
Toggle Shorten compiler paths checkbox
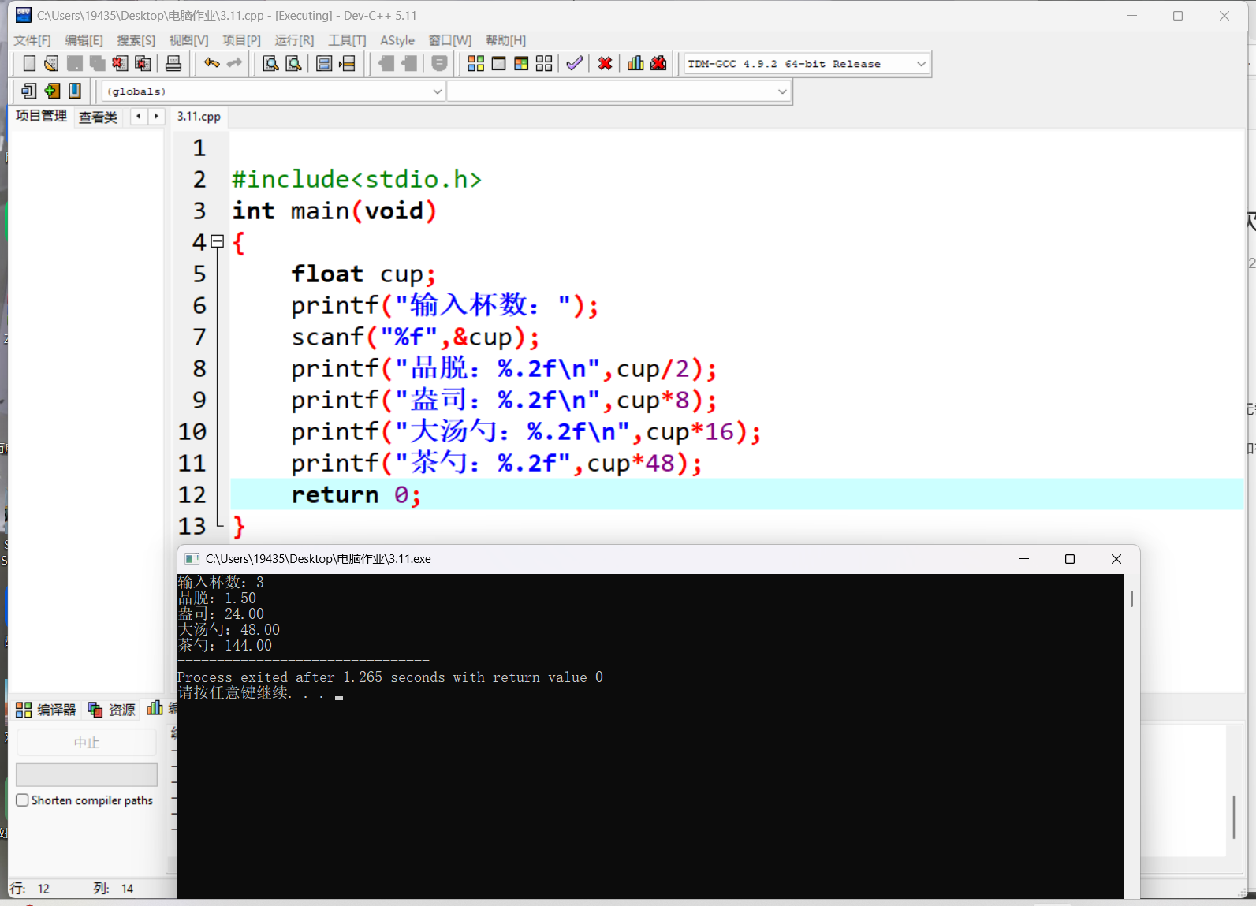pyautogui.click(x=23, y=800)
